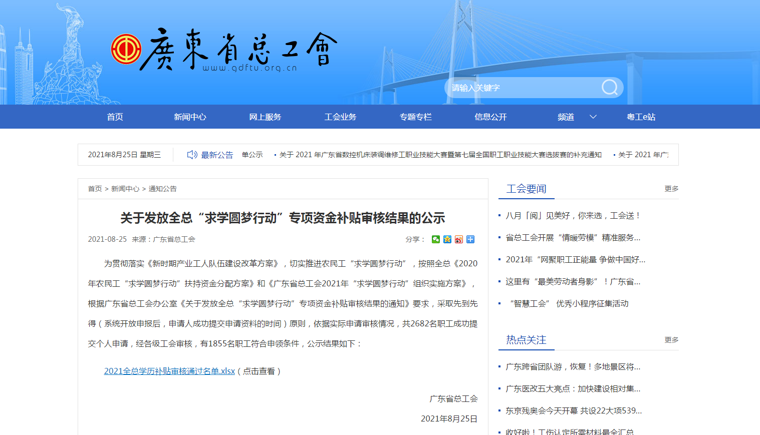Click the 最新公告 speaker icon
The image size is (760, 435).
[192, 155]
